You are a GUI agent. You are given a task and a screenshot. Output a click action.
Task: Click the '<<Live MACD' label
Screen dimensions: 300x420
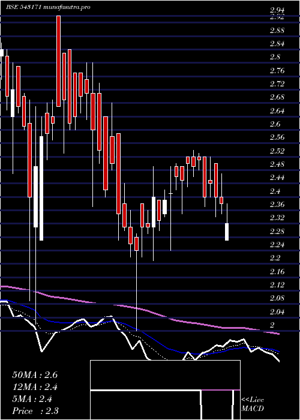pyautogui.click(x=253, y=404)
